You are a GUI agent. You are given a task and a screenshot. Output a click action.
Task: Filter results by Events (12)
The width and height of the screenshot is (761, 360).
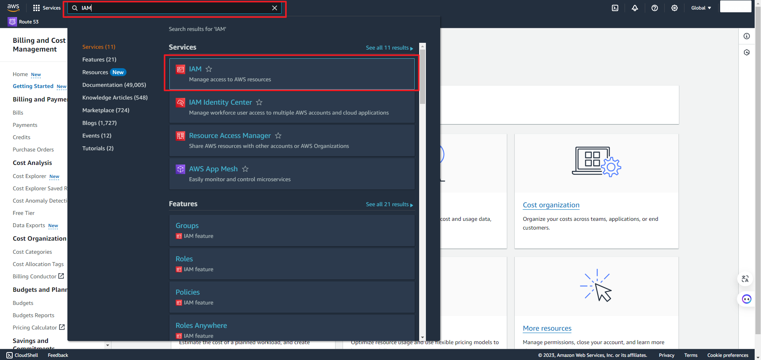97,136
